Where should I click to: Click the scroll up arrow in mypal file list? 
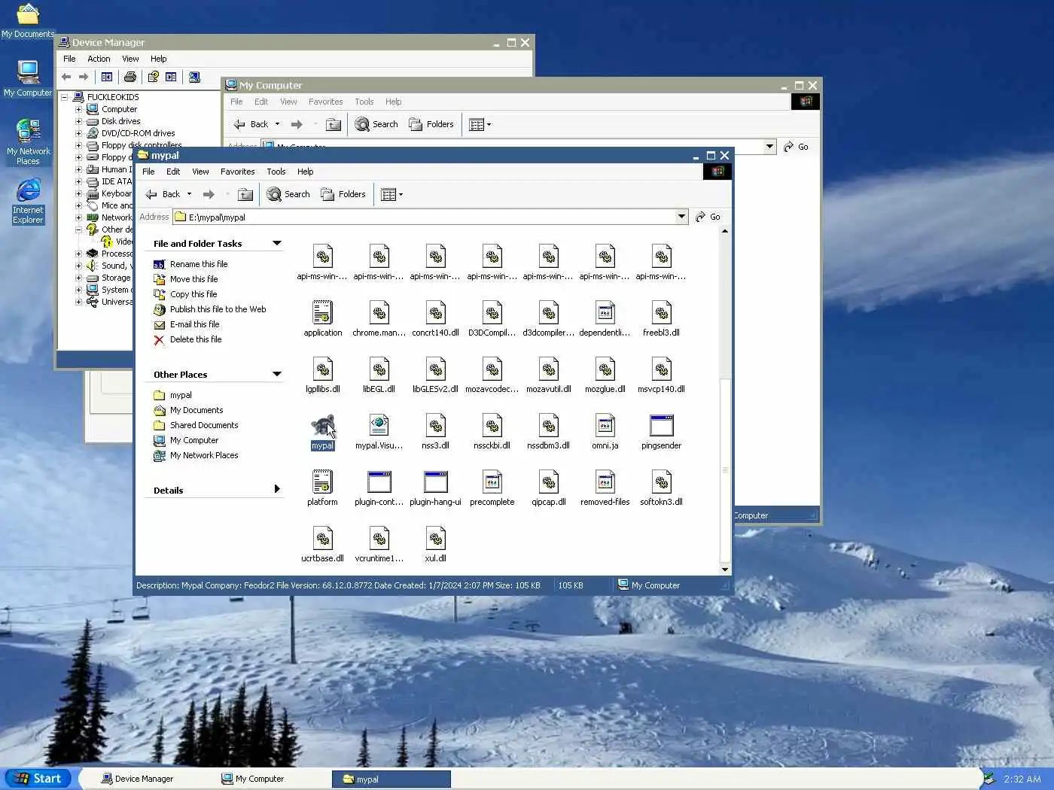pyautogui.click(x=725, y=231)
